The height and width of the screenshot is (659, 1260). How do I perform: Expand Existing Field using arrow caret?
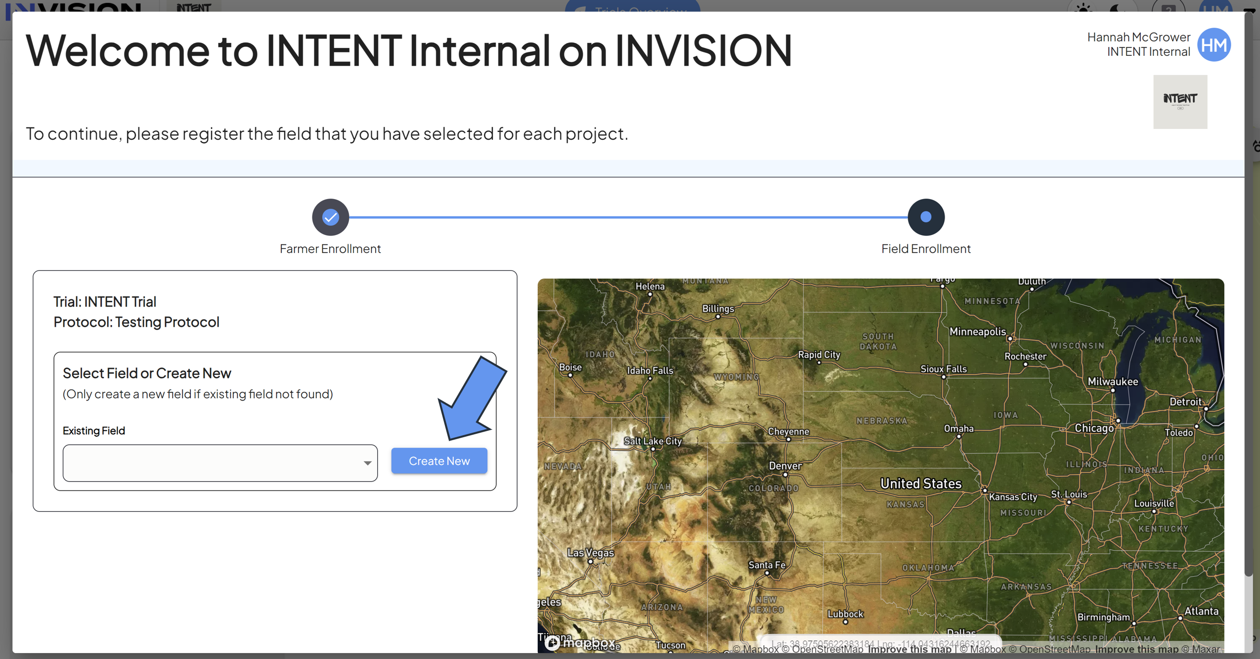pyautogui.click(x=367, y=463)
